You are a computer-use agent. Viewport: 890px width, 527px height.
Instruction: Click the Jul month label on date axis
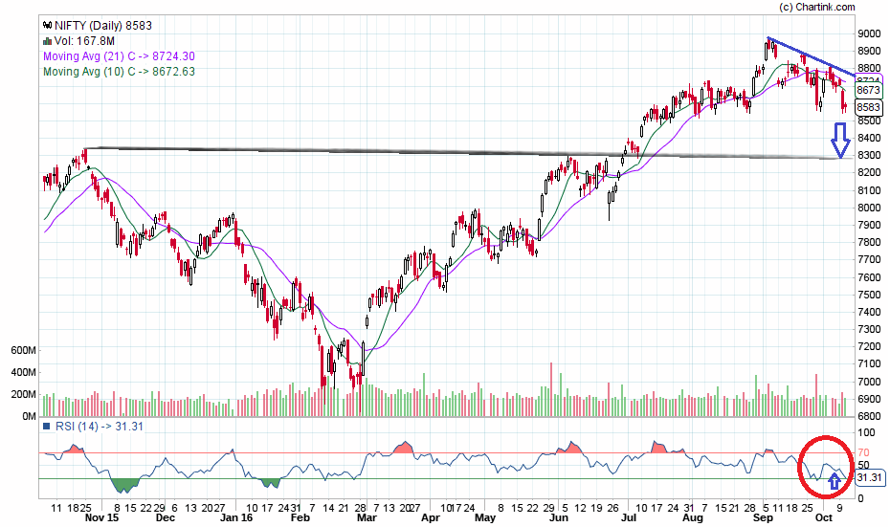tap(628, 518)
